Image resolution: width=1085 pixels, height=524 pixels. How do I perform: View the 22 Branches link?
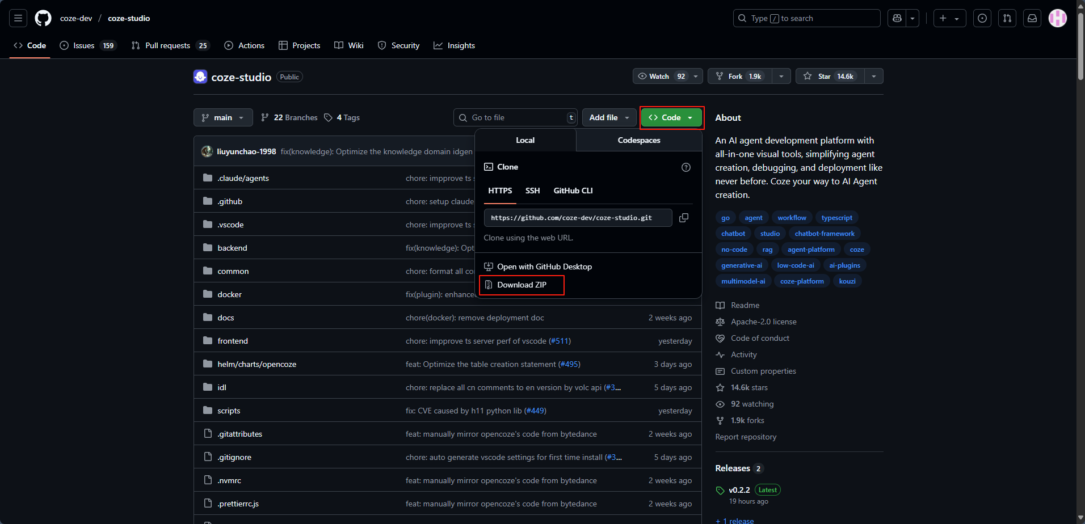pyautogui.click(x=289, y=117)
